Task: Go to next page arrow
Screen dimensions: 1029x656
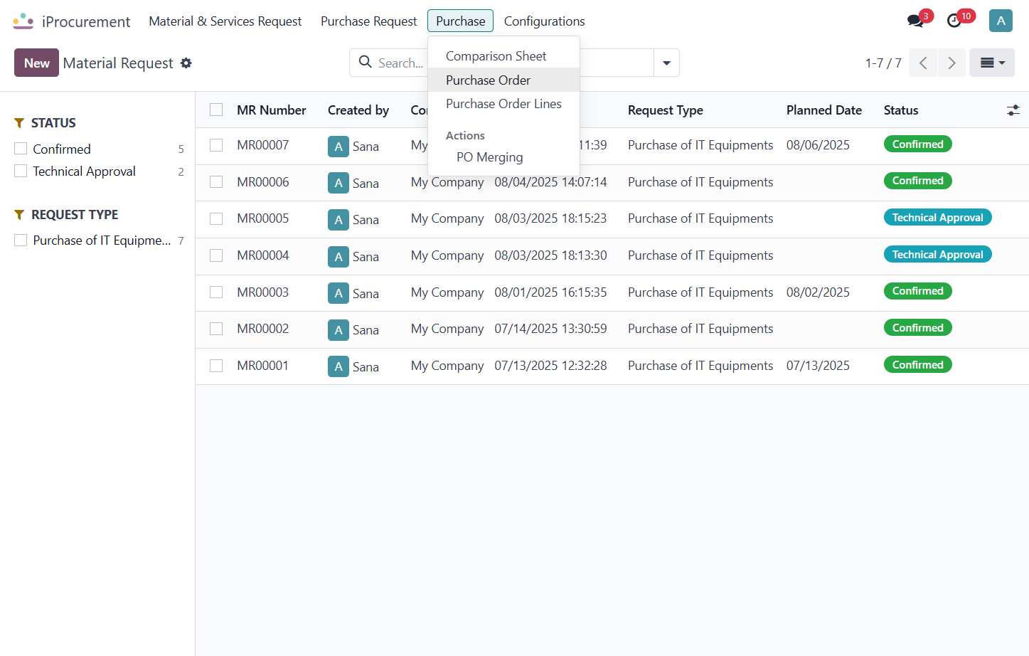Action: pos(951,63)
